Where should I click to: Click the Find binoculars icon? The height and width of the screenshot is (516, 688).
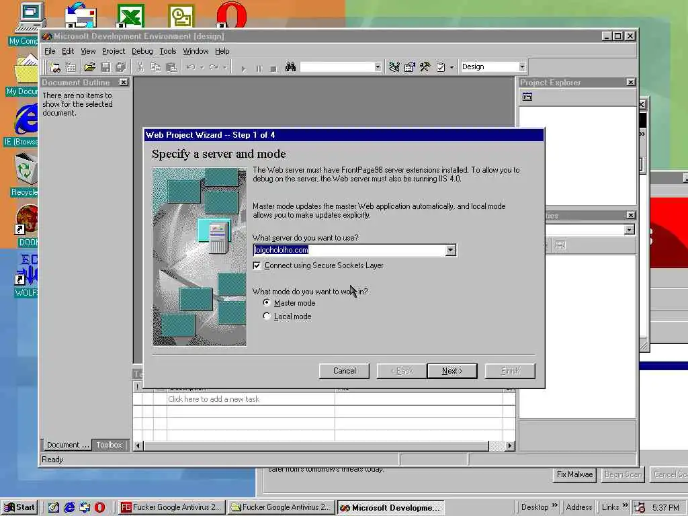(290, 67)
